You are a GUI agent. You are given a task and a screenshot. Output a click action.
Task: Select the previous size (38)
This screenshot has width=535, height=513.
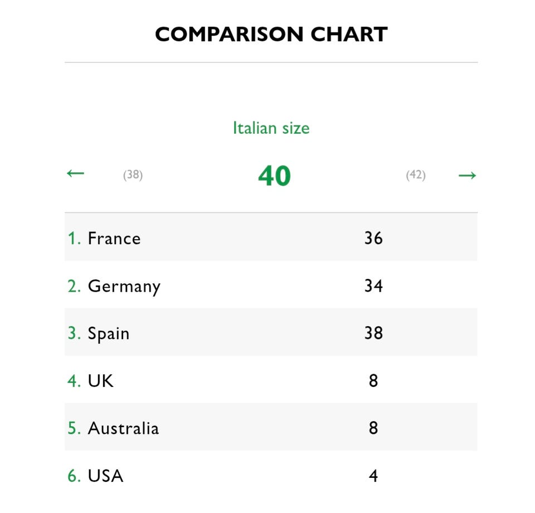pos(133,175)
